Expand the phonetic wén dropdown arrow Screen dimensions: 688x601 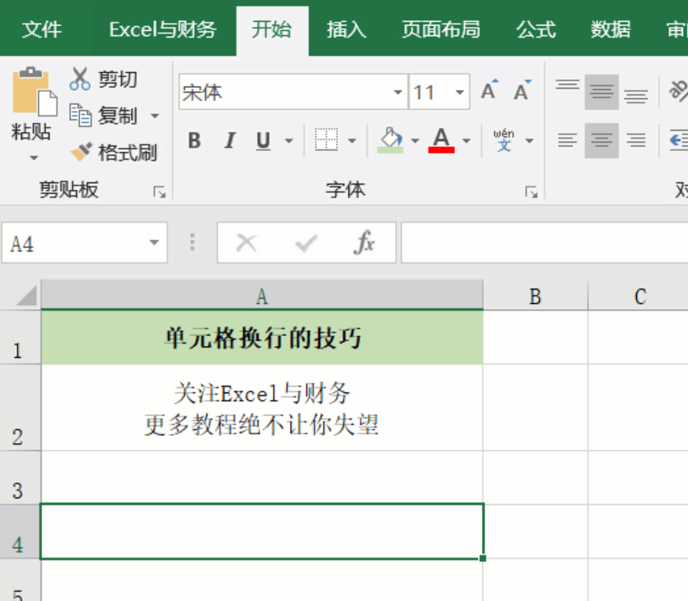pyautogui.click(x=530, y=141)
